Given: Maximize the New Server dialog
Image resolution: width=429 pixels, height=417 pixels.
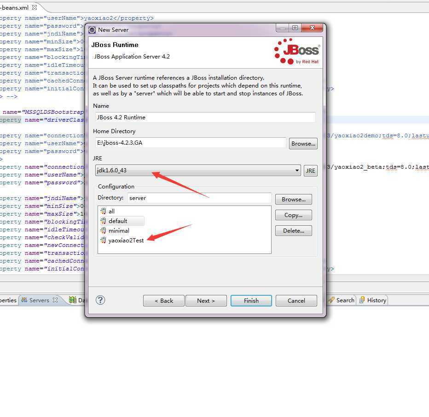Looking at the screenshot, I should point(295,28).
